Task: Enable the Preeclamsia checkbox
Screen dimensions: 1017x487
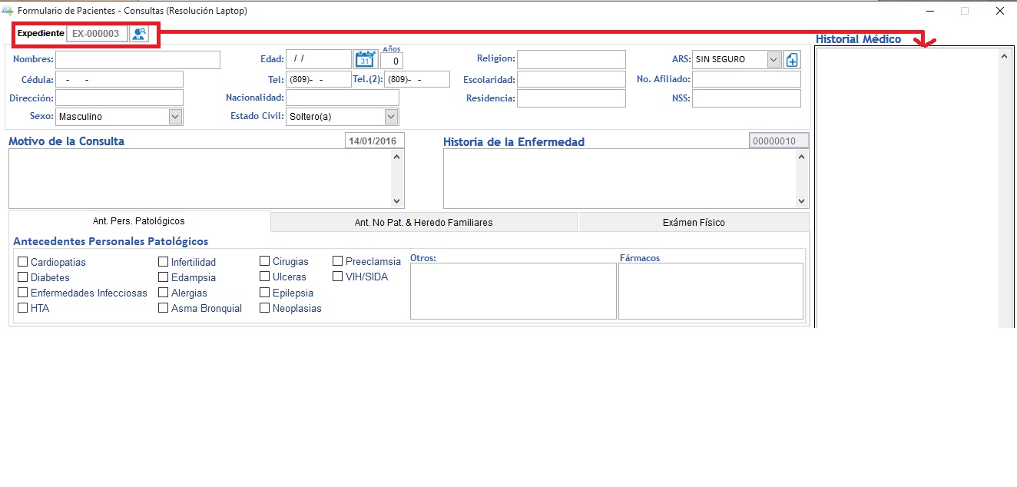Action: pyautogui.click(x=338, y=261)
